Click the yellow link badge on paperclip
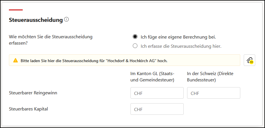 point(251,62)
